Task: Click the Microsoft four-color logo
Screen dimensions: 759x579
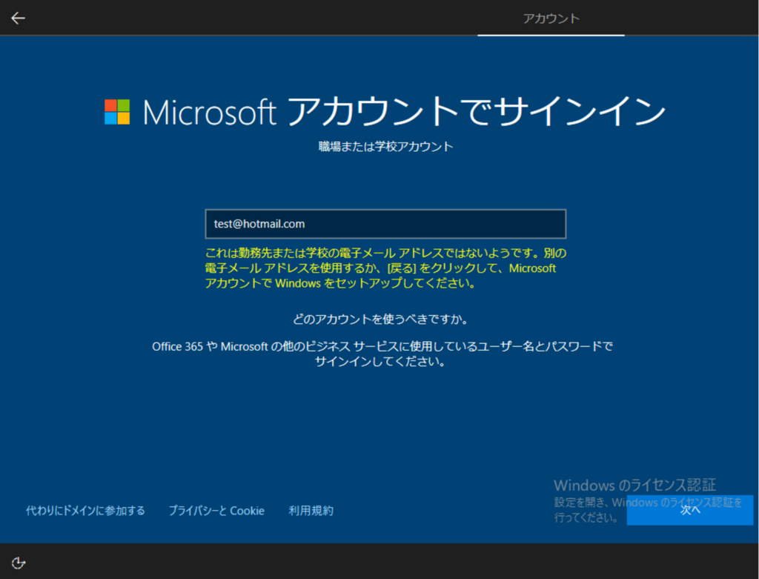Action: point(117,112)
